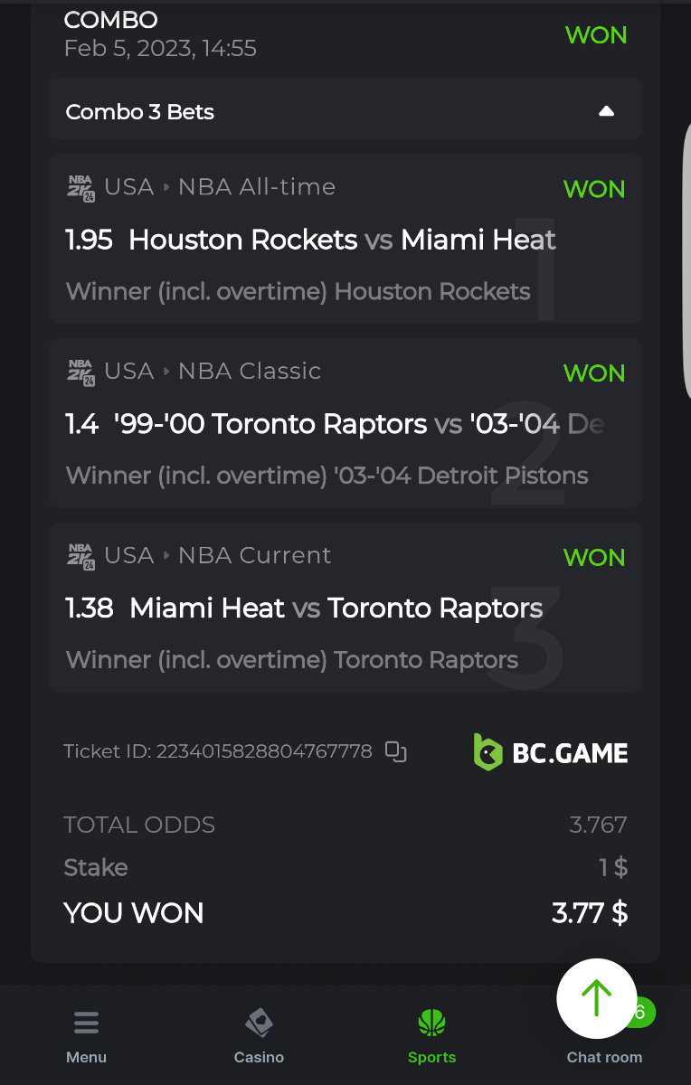
Task: Click the Combo 3 Bets header
Action: coord(140,112)
